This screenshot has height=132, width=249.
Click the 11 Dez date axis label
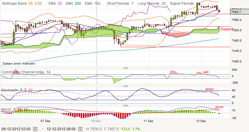pyautogui.click(x=148, y=121)
